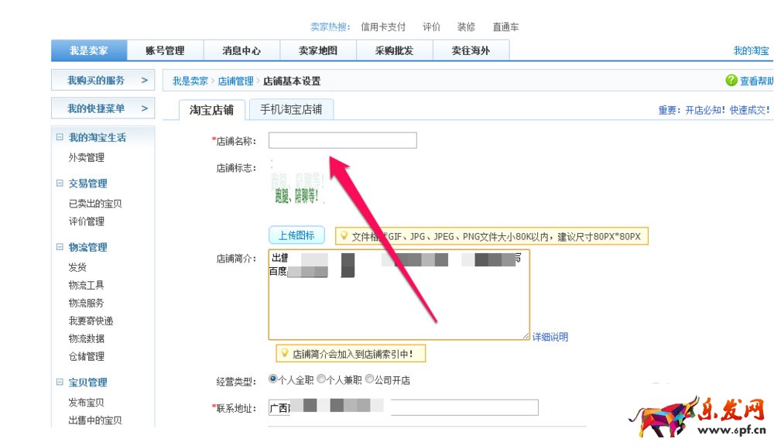
Task: Select the 公司开店 radio button
Action: (x=369, y=379)
